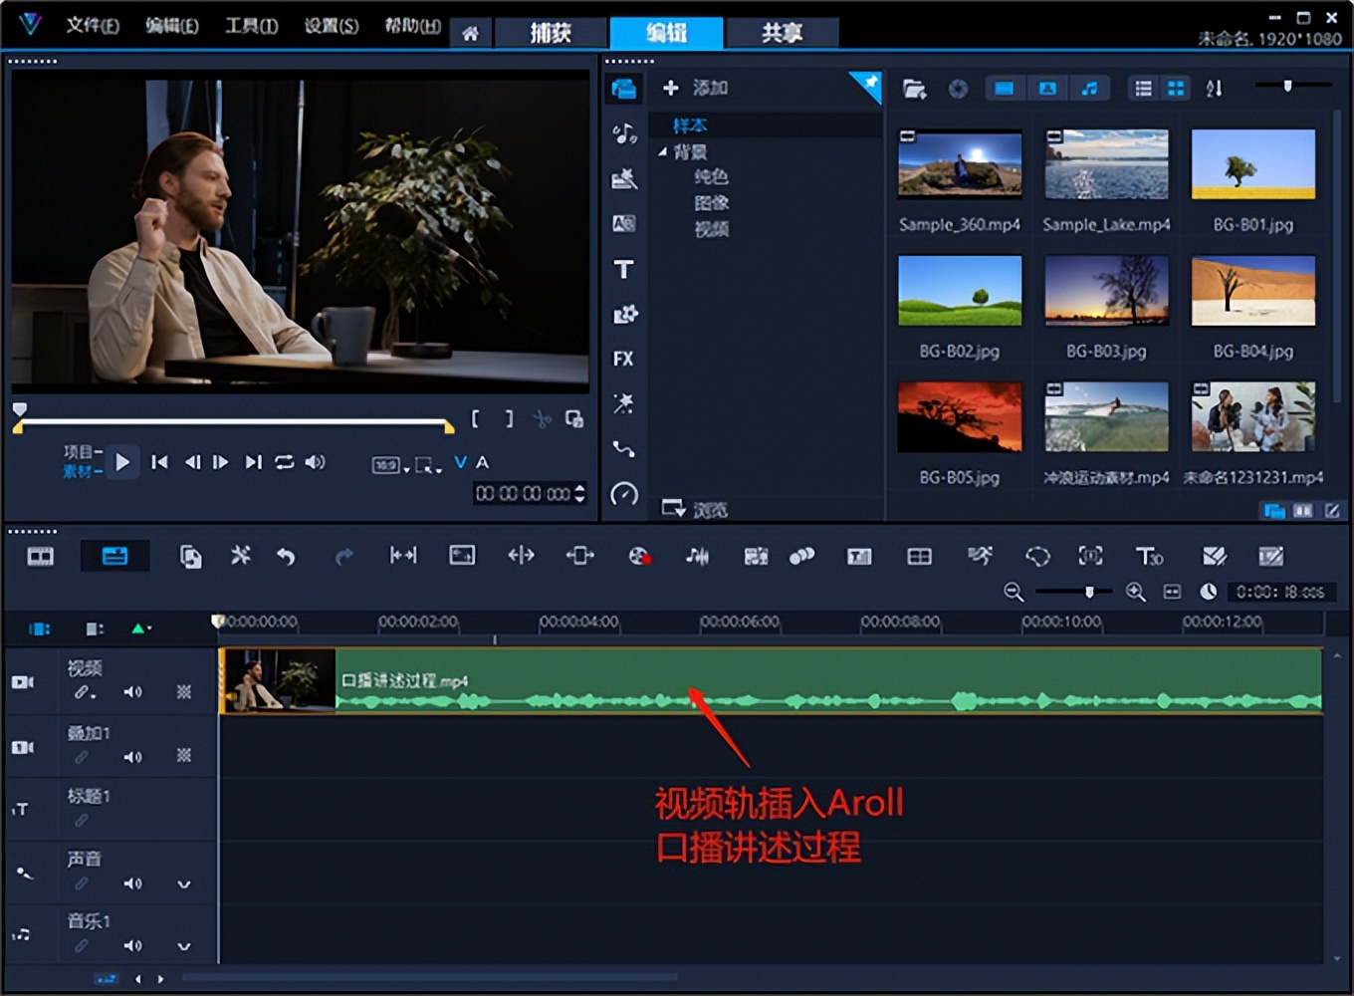
Task: Select the Sample_Lake.mp4 thumbnail
Action: [x=1106, y=165]
